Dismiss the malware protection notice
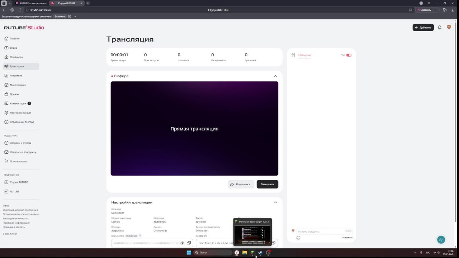This screenshot has height=258, width=459. click(x=75, y=16)
